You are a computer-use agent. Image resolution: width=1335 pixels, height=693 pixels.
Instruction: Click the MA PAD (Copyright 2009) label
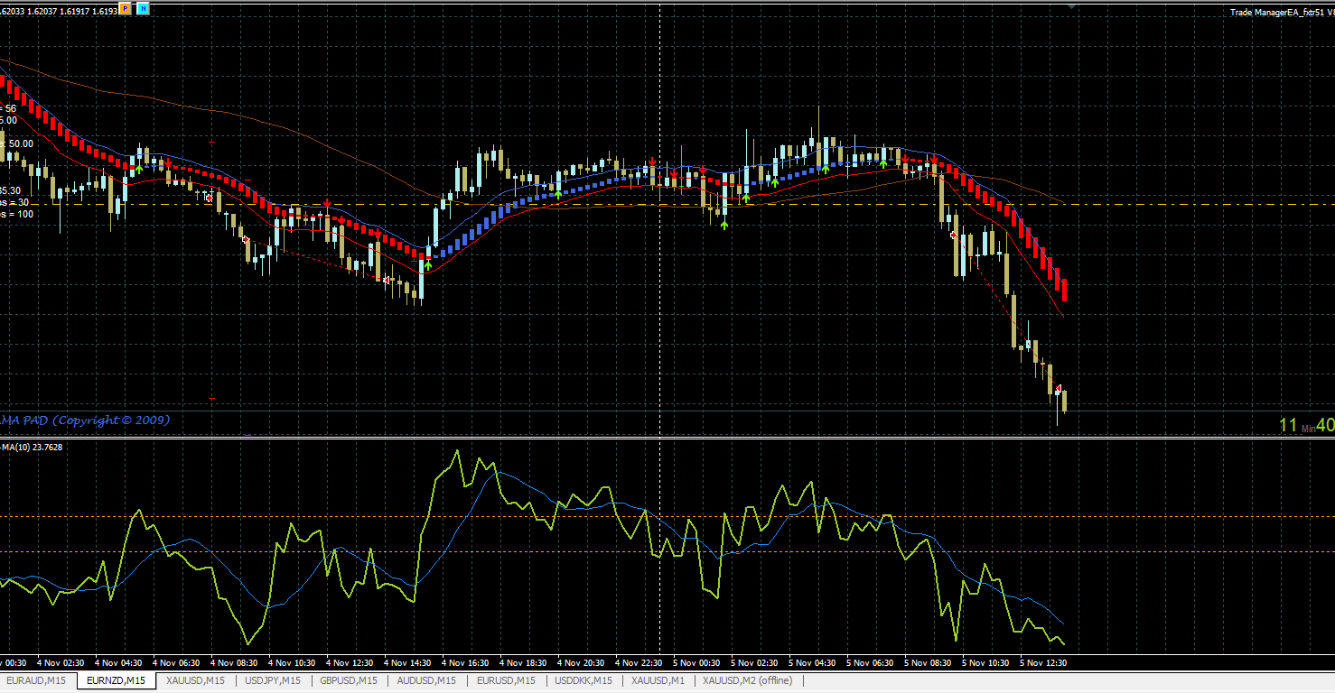[85, 420]
